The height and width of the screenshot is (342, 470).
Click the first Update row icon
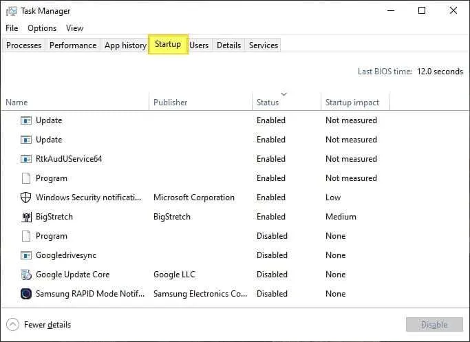[25, 120]
